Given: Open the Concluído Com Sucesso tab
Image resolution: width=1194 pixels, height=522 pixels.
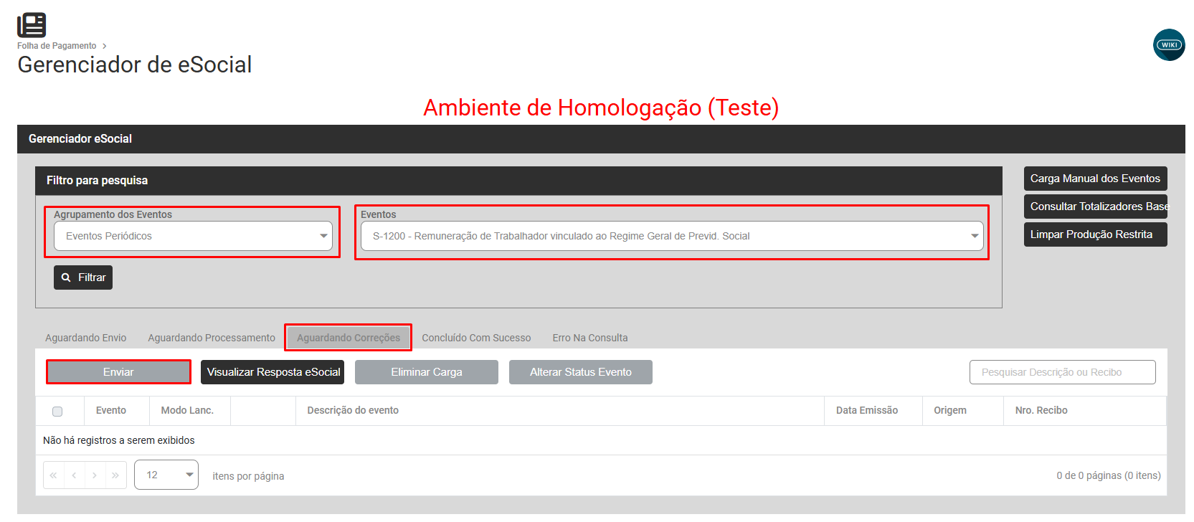Looking at the screenshot, I should pyautogui.click(x=476, y=338).
